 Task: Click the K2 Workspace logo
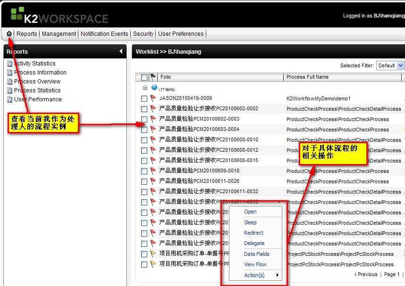coord(59,15)
